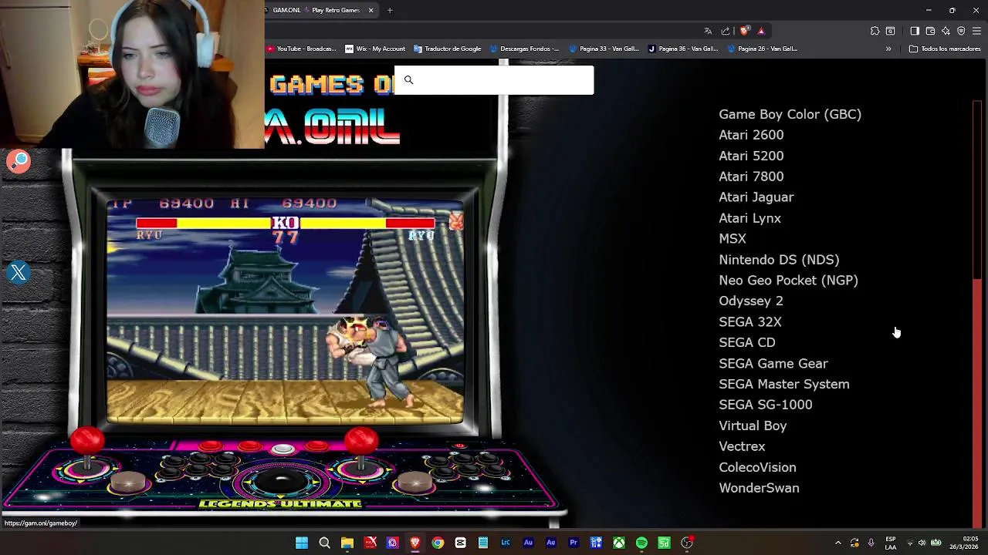Show hidden system tray icons
The width and height of the screenshot is (988, 555).
tap(838, 543)
